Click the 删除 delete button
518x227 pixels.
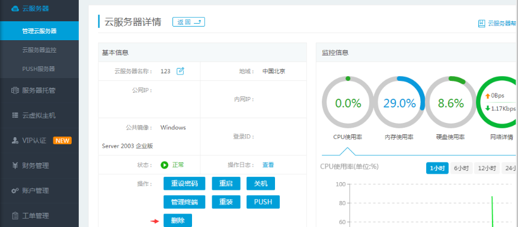point(178,220)
